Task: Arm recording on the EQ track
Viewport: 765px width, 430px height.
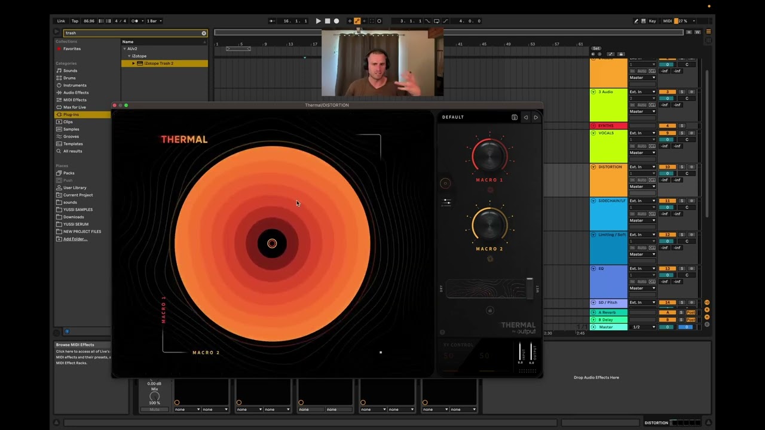Action: pos(691,269)
